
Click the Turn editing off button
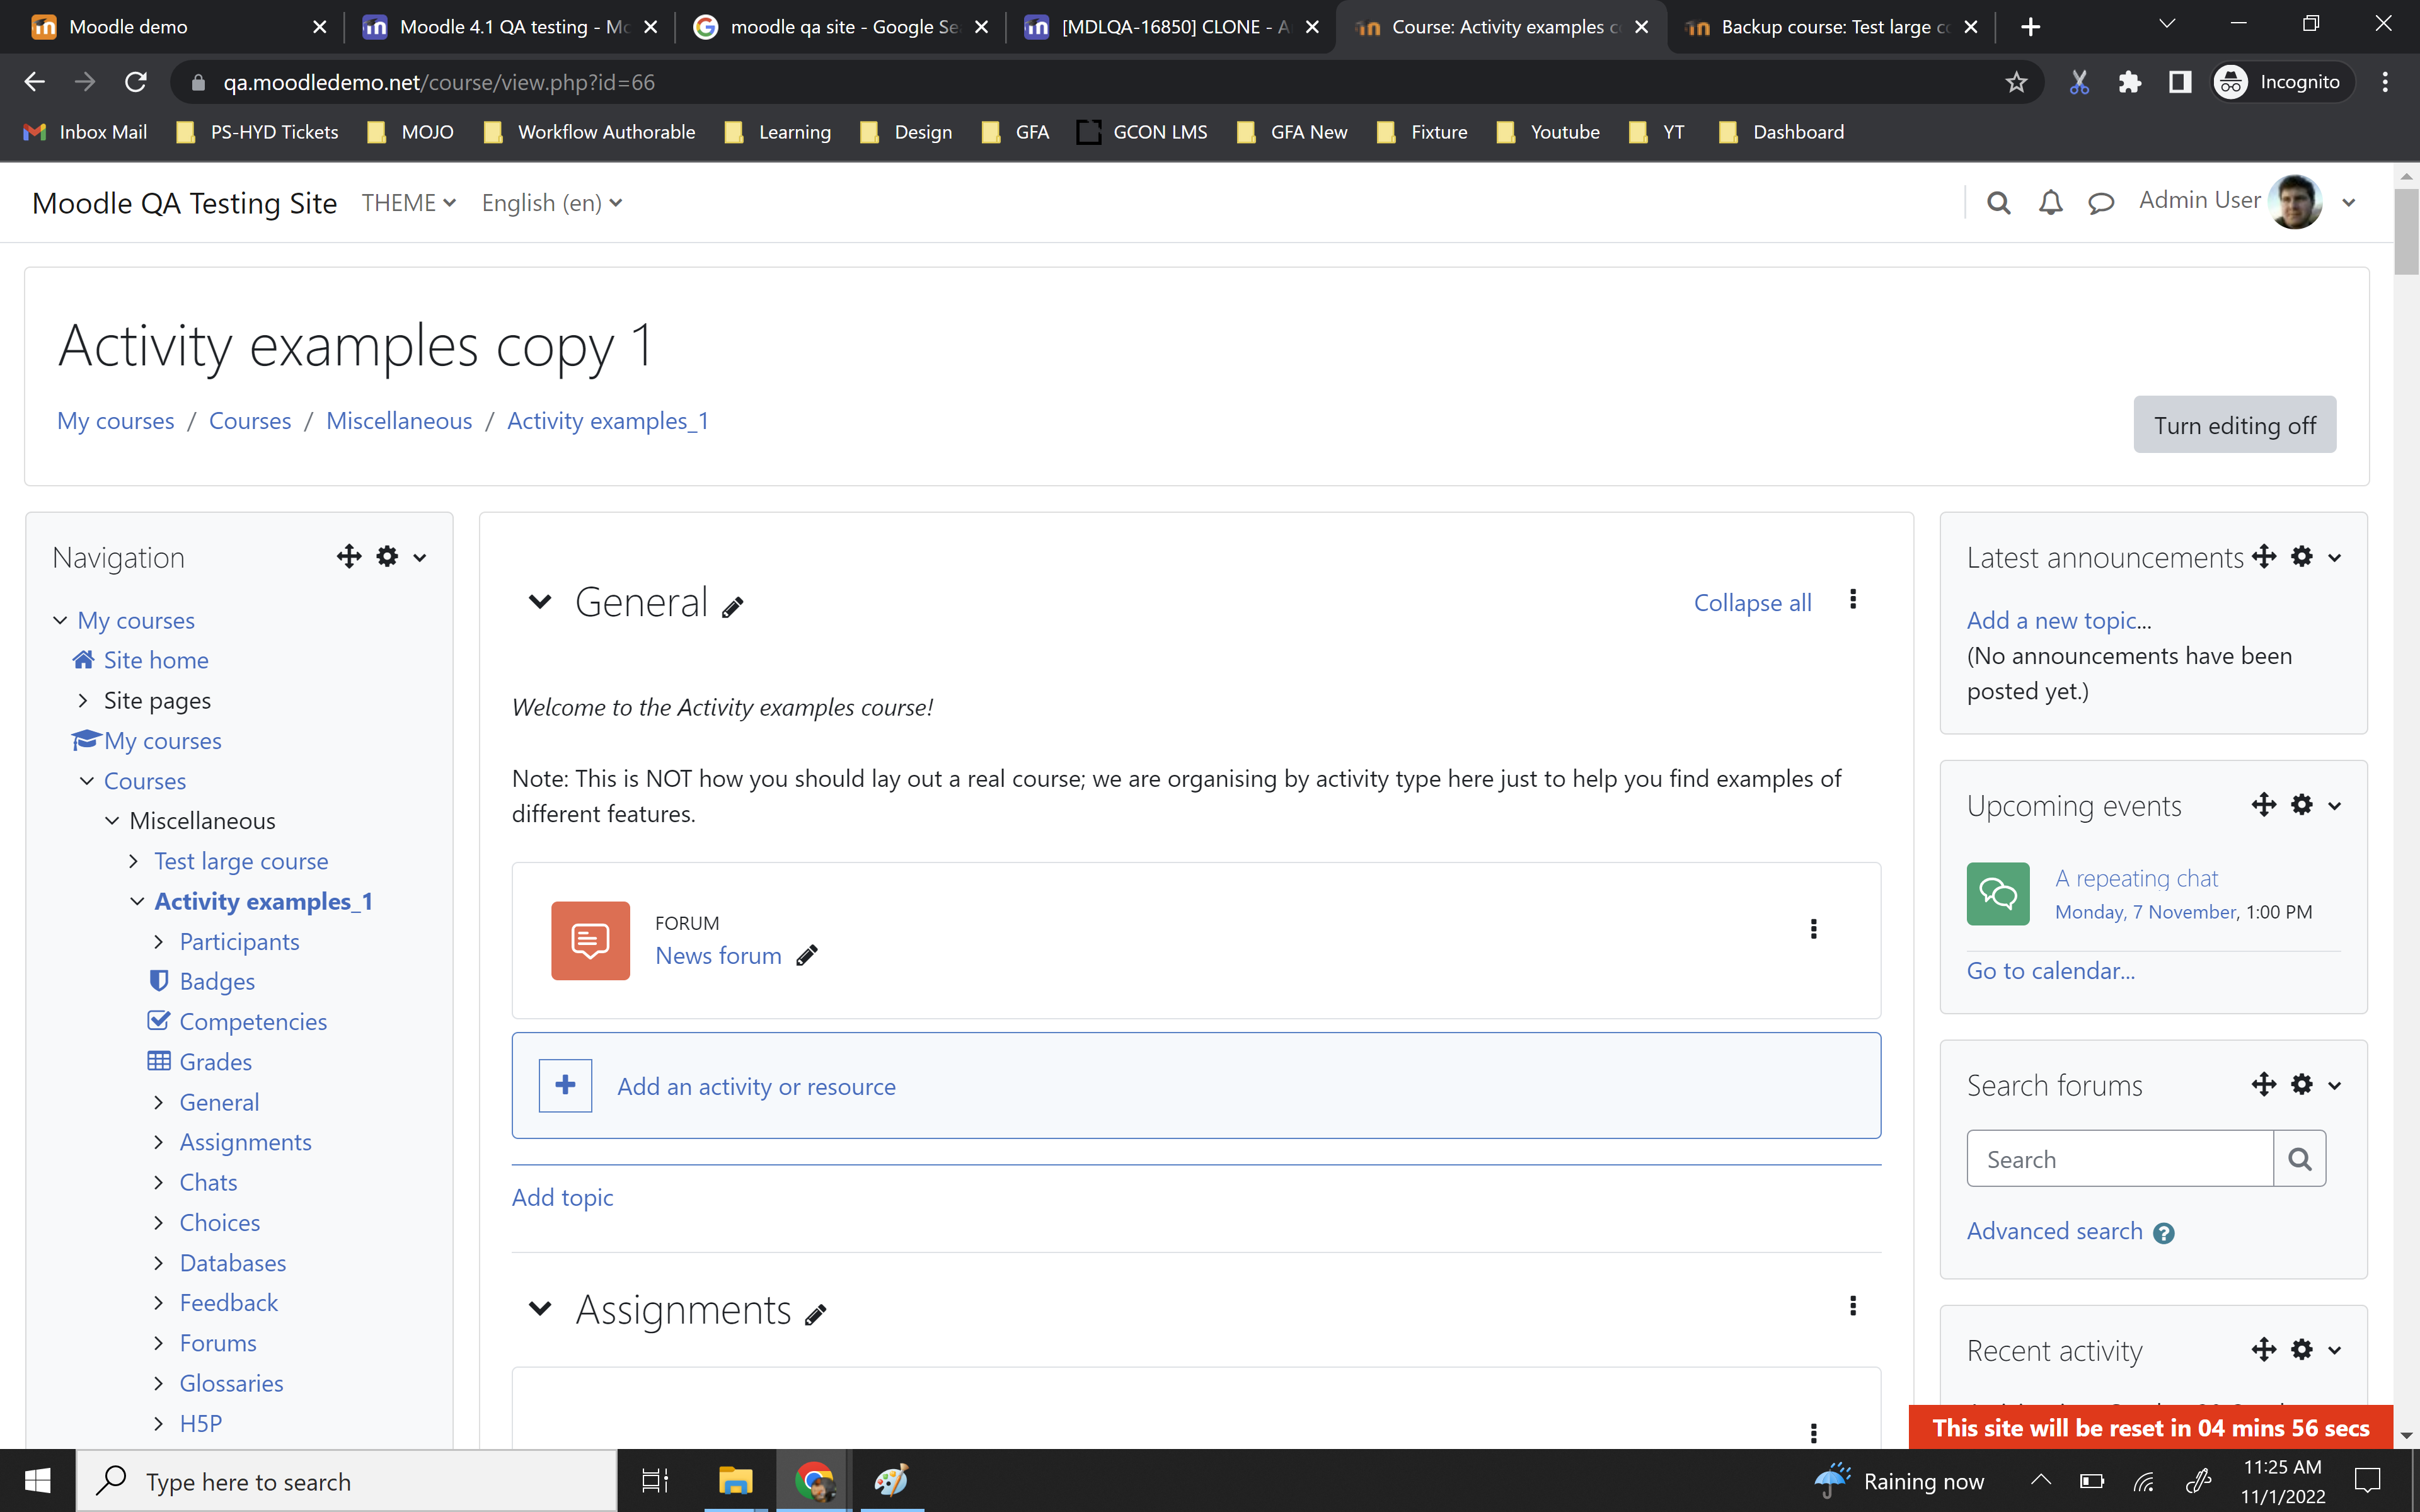[2234, 425]
